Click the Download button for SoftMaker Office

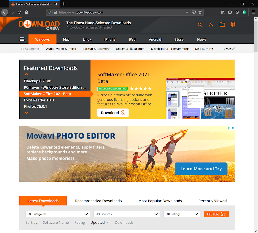(x=113, y=113)
